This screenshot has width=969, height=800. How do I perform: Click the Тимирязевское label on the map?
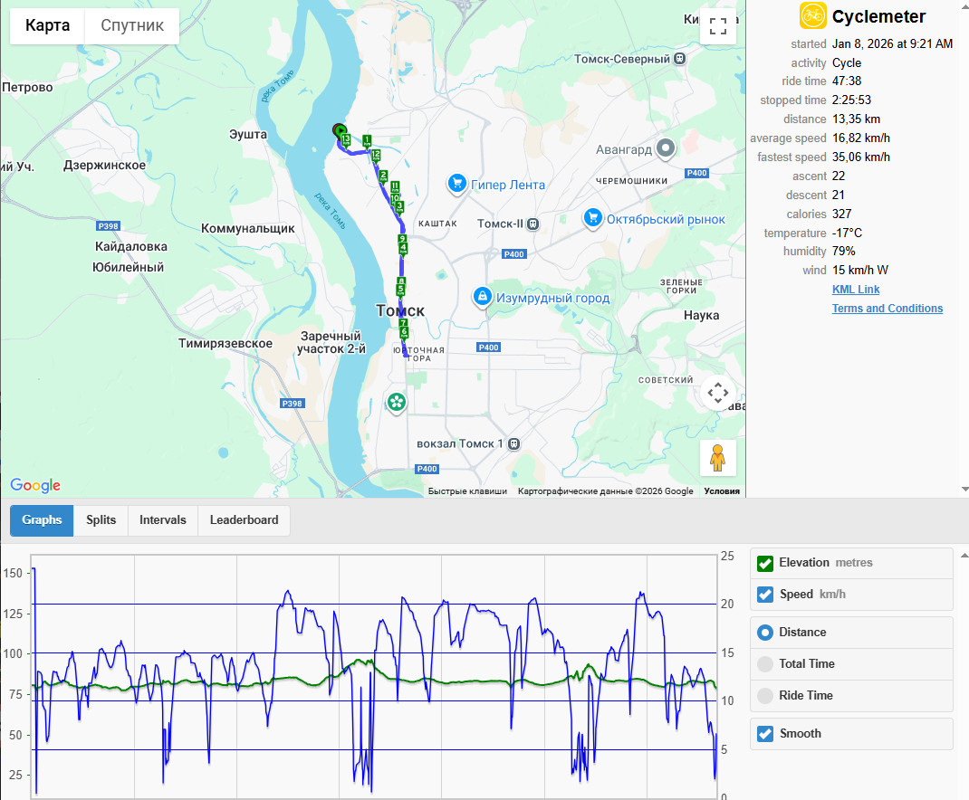pyautogui.click(x=225, y=344)
